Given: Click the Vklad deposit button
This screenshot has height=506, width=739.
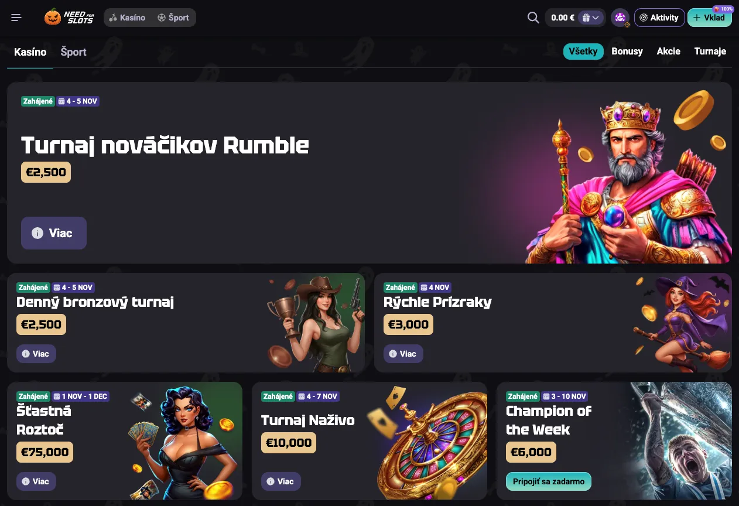Looking at the screenshot, I should point(710,18).
